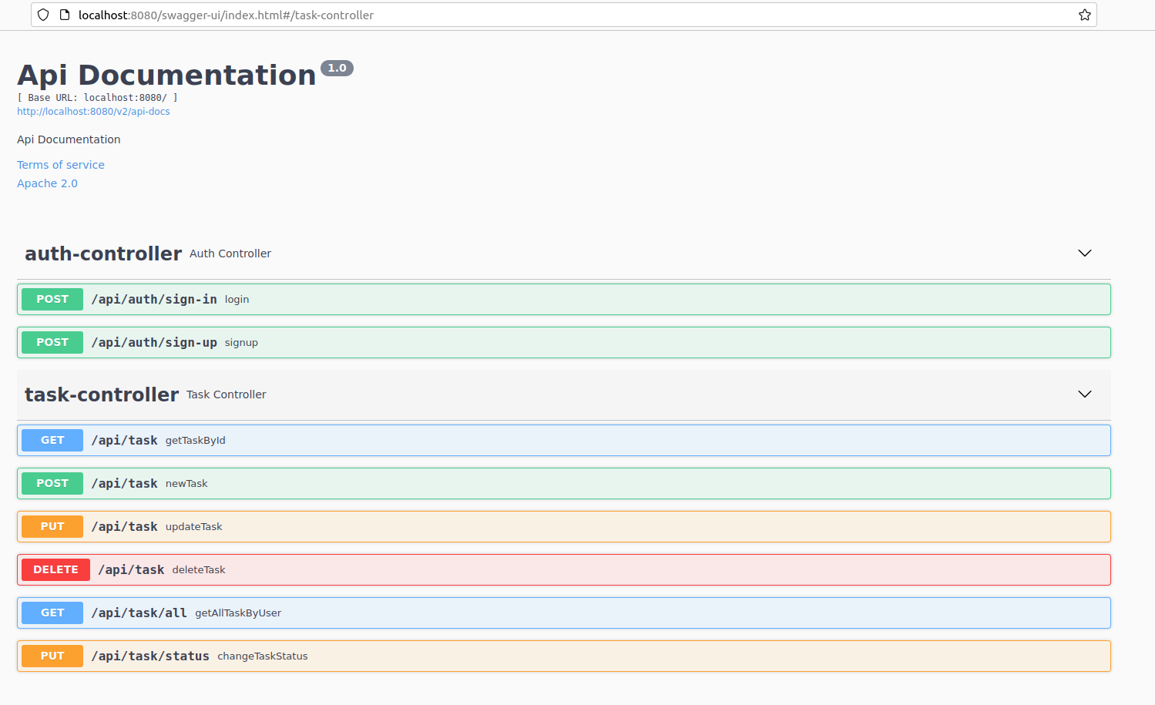Image resolution: width=1155 pixels, height=705 pixels.
Task: Collapse the auth-controller section
Action: point(1084,253)
